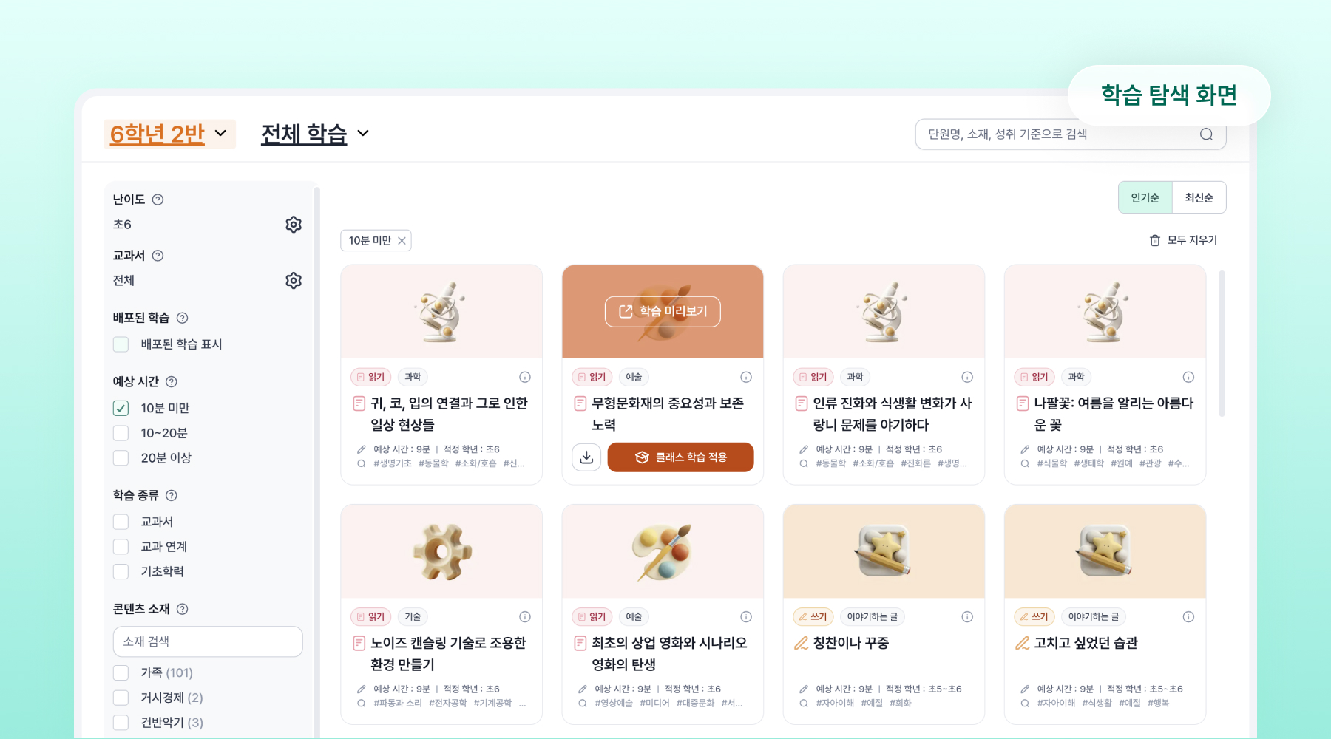Click the search magnifier icon in search bar
Viewport: 1331px width, 739px height.
point(1206,134)
